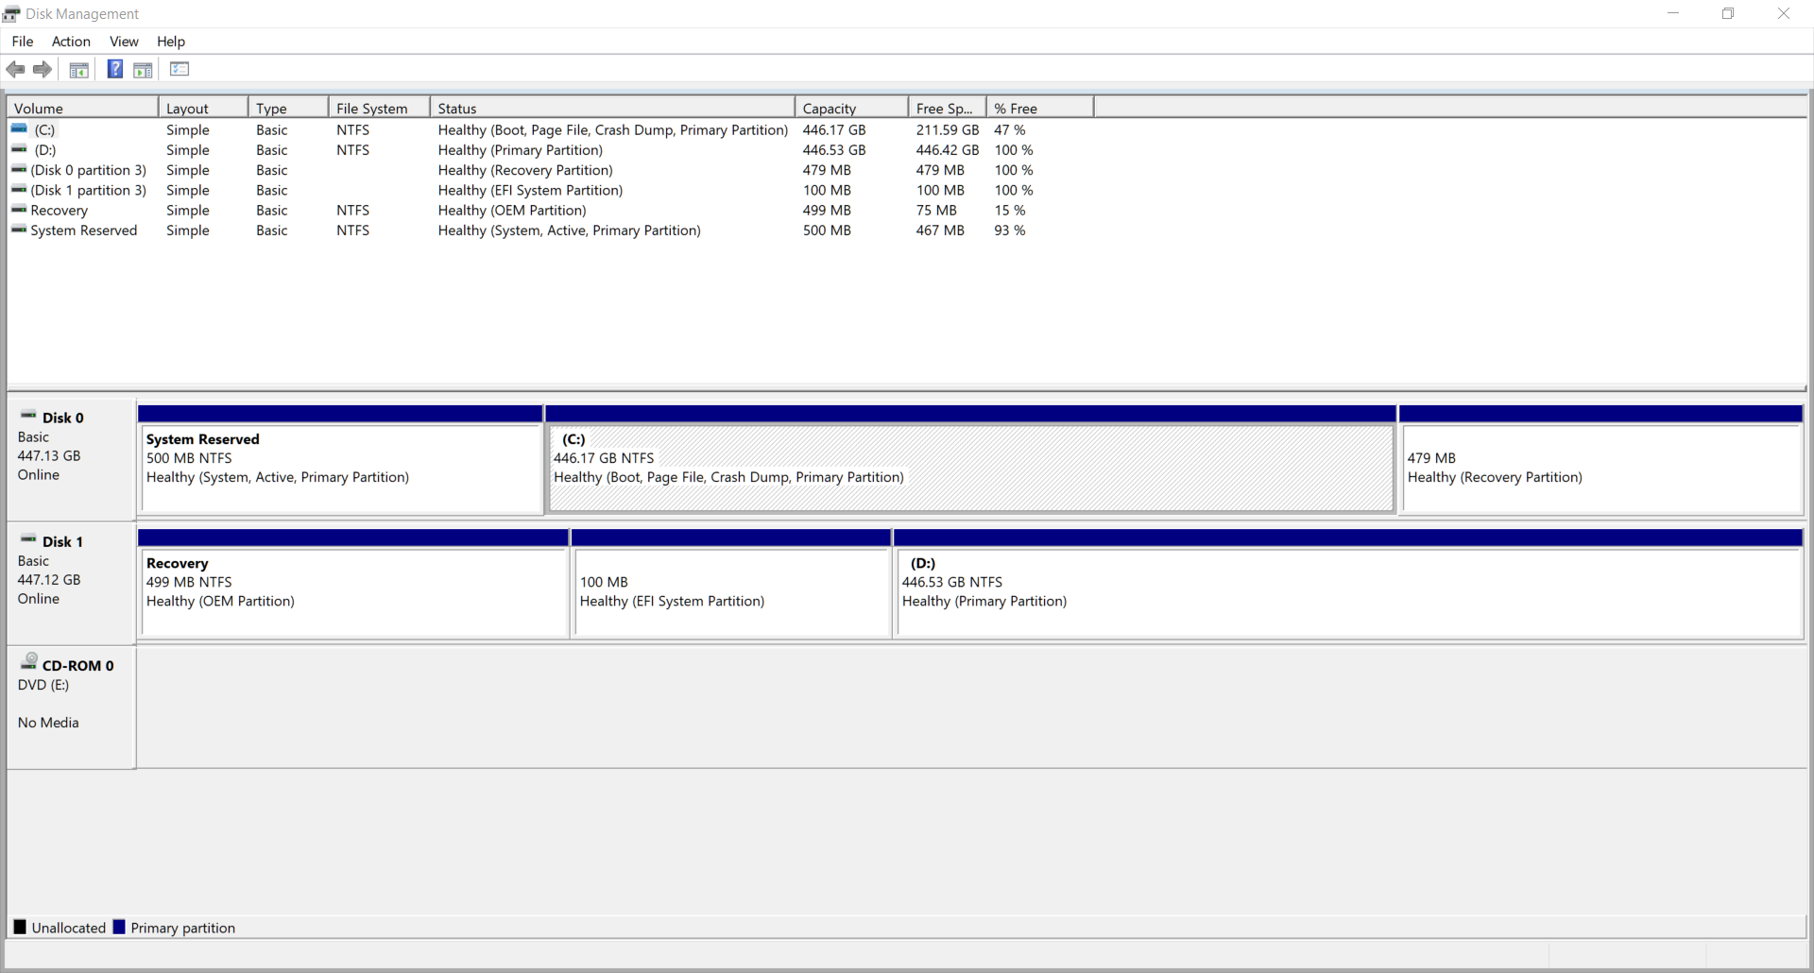Click the '446.53 GB' capacity cell in list

tap(834, 149)
